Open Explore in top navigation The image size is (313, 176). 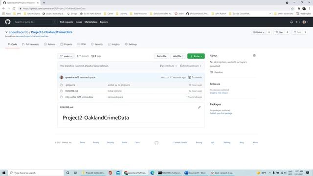pos(104,22)
